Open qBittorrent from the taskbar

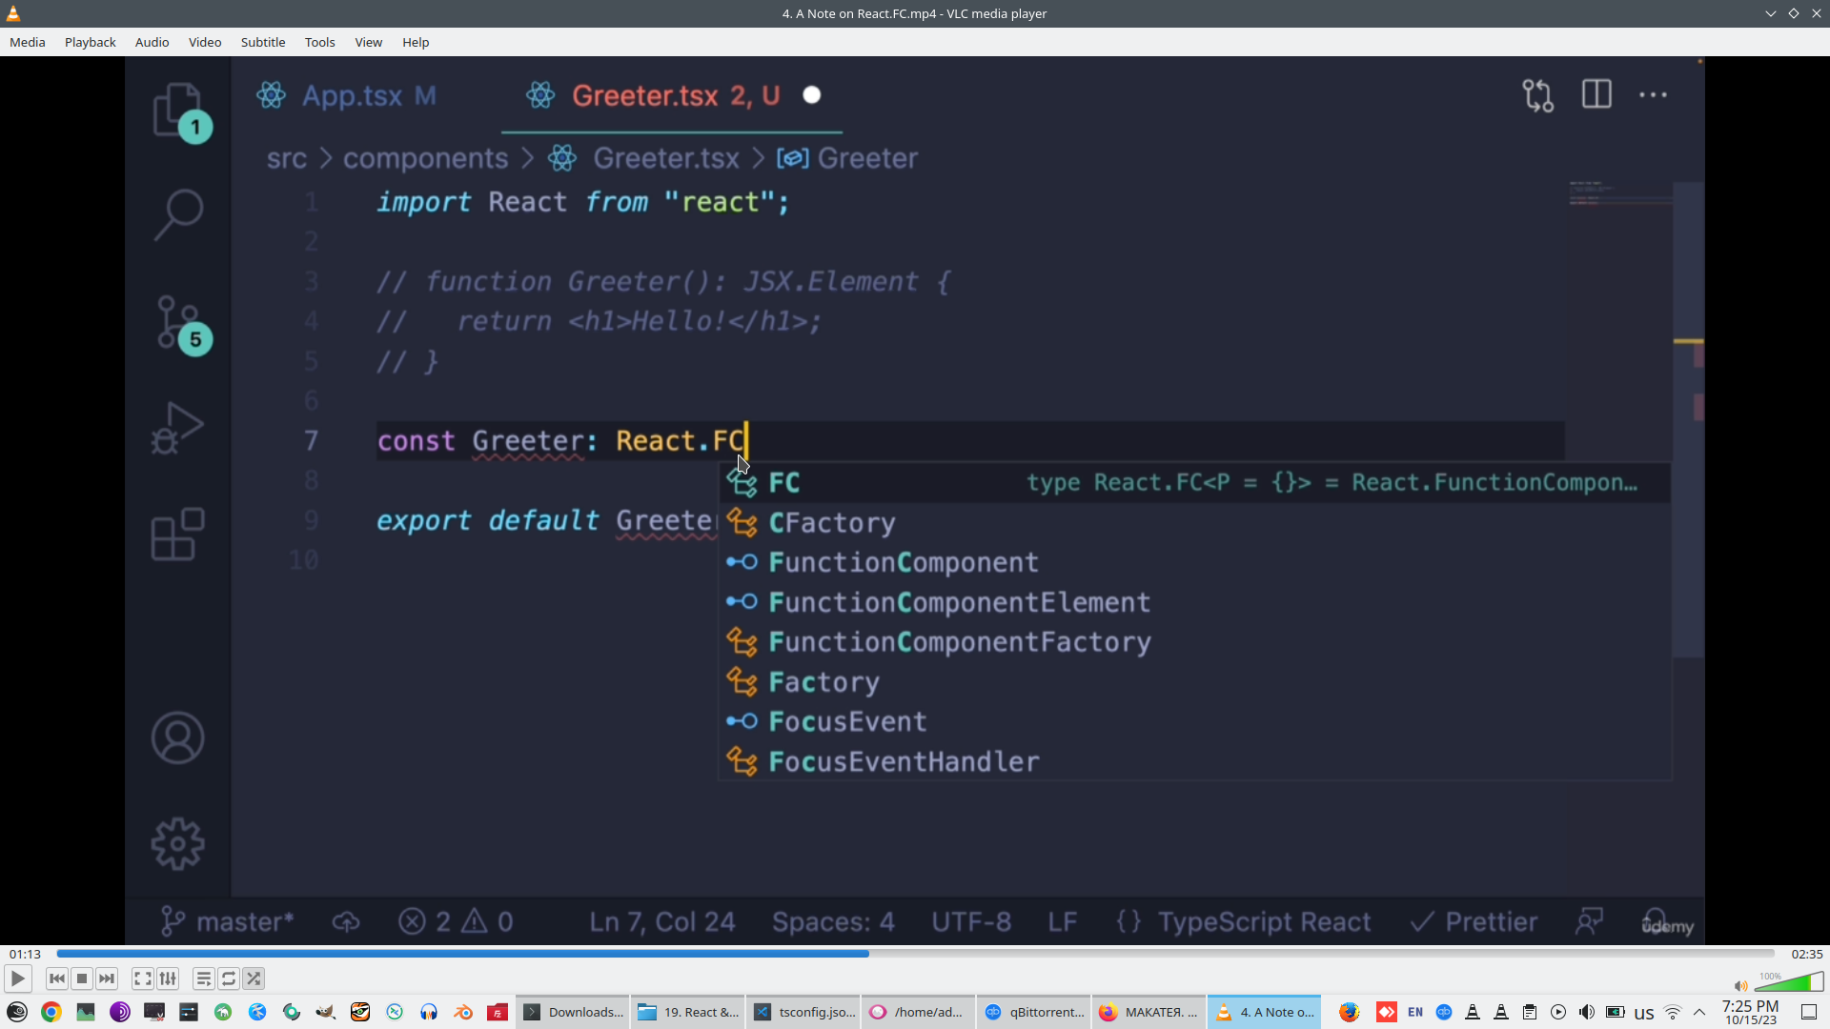(1035, 1012)
